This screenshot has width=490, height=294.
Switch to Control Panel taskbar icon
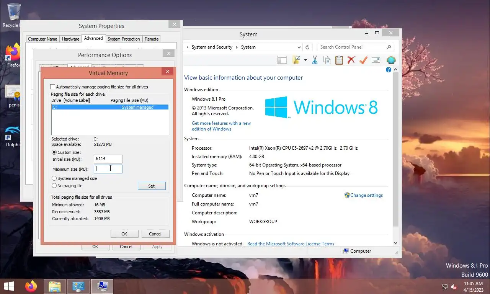[78, 286]
